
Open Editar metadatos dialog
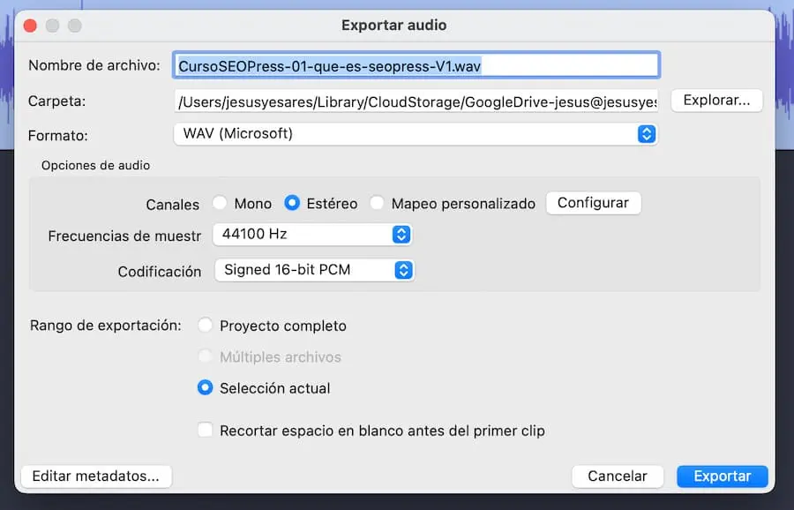95,476
